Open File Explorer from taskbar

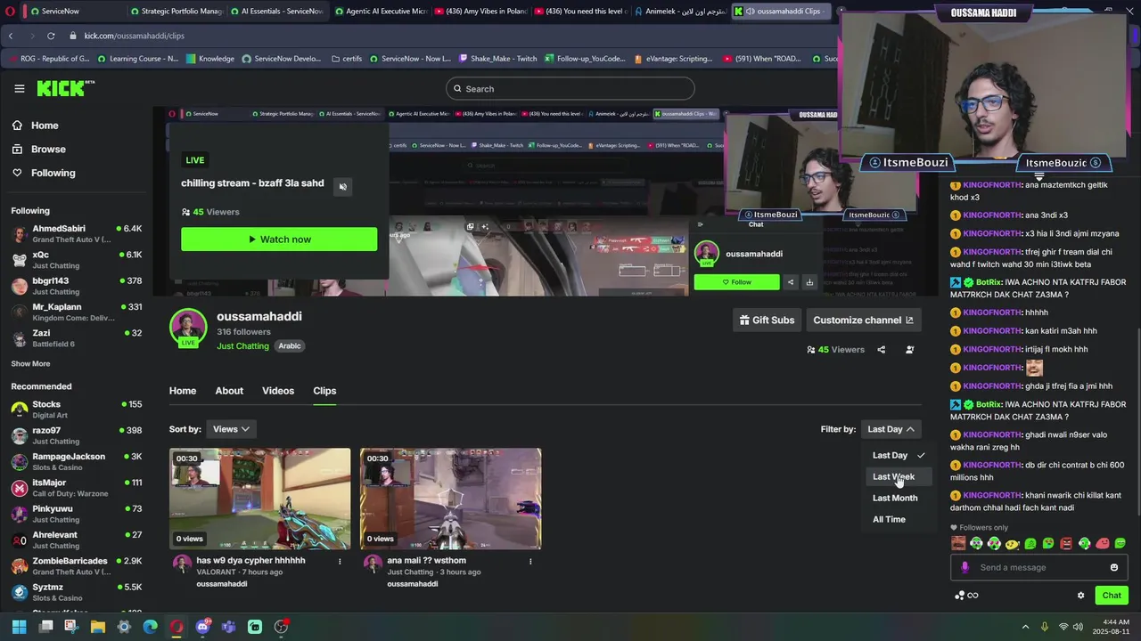pyautogui.click(x=98, y=627)
